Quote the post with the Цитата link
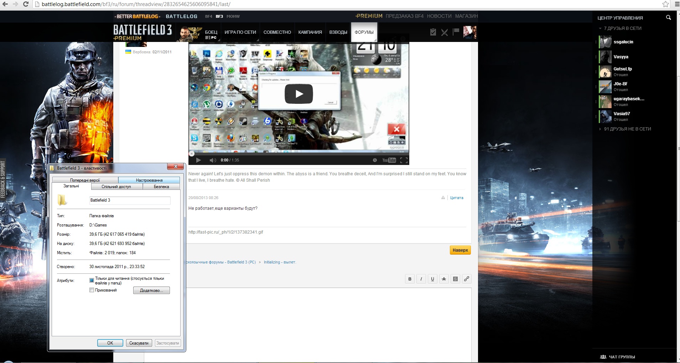This screenshot has height=363, width=680. pyautogui.click(x=457, y=198)
